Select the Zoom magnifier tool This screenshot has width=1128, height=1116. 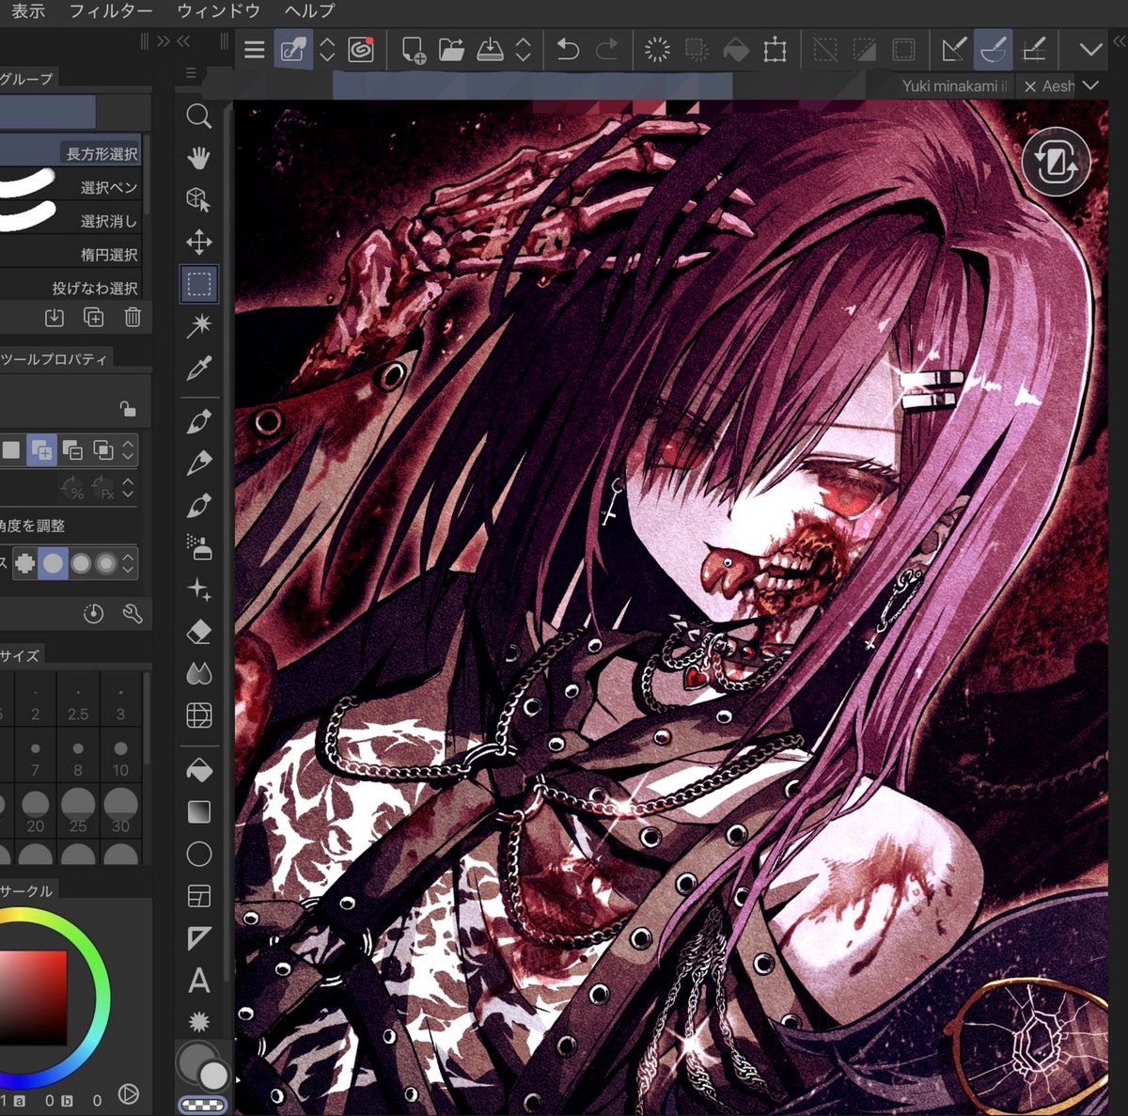[198, 117]
